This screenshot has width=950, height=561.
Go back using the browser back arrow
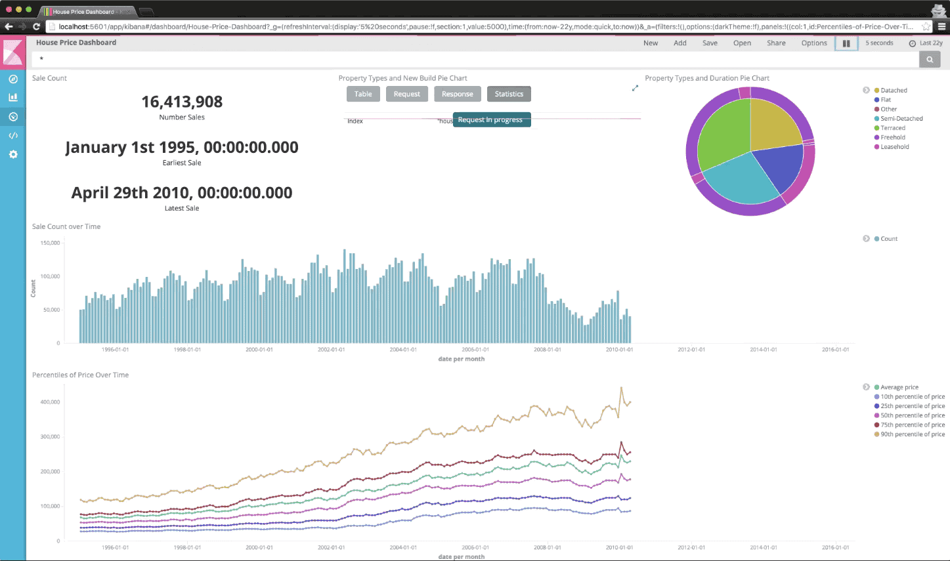click(9, 27)
